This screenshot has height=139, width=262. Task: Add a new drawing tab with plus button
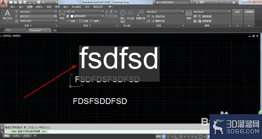point(55,30)
